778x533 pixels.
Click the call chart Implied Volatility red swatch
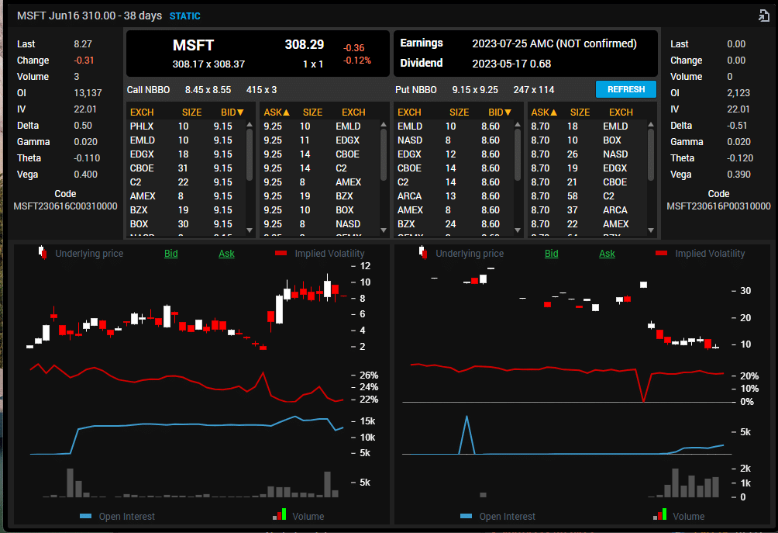coord(281,254)
